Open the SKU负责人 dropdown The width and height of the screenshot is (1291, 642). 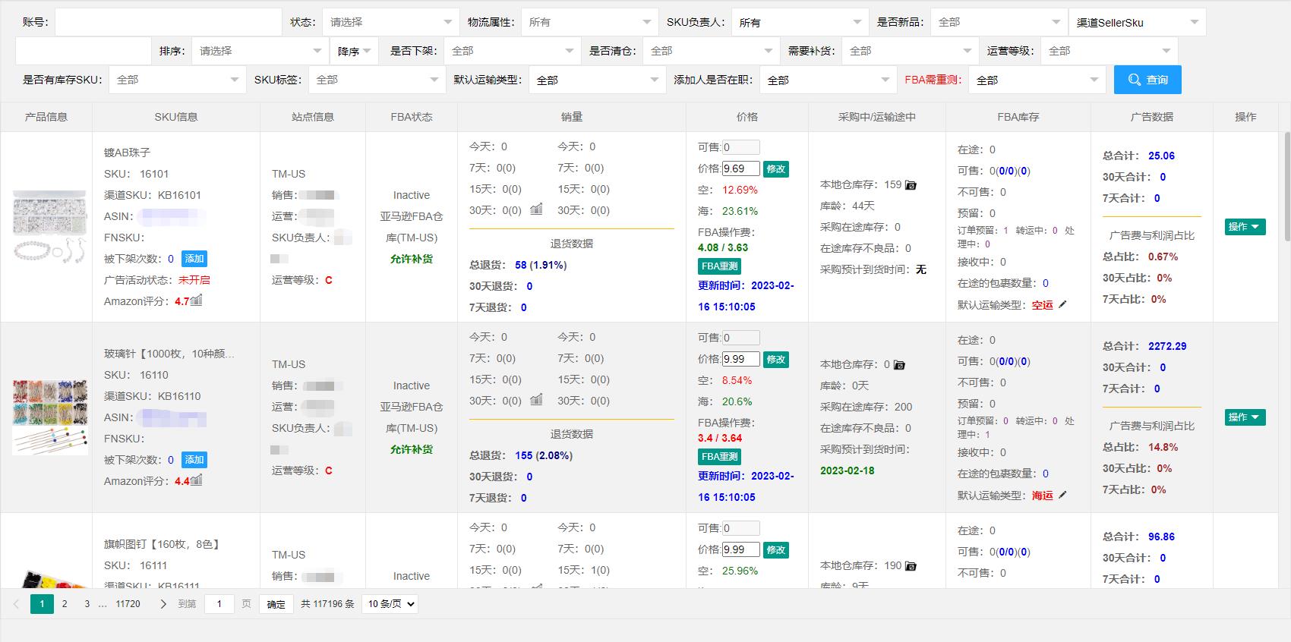tap(800, 22)
